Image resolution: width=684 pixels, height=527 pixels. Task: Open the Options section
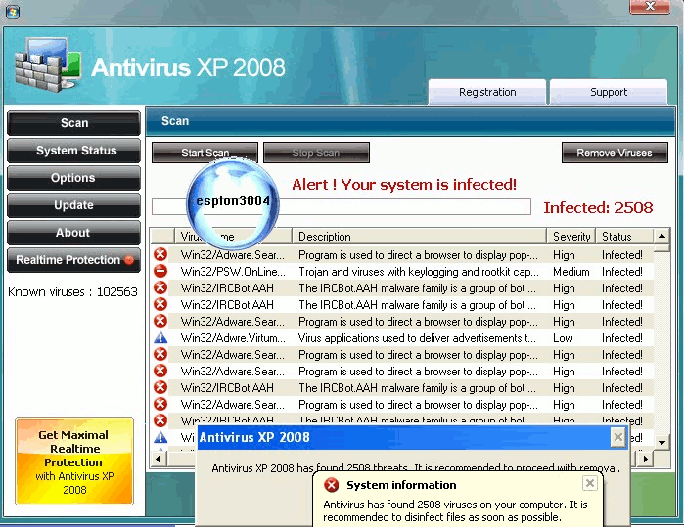[73, 178]
